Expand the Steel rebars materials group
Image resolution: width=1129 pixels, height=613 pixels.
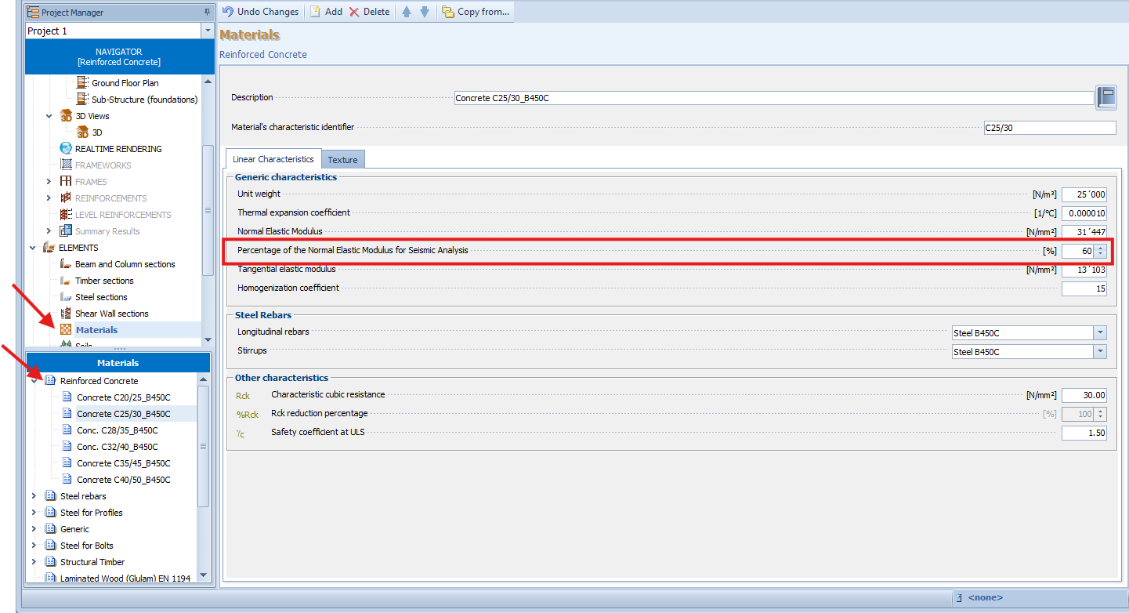pos(34,496)
